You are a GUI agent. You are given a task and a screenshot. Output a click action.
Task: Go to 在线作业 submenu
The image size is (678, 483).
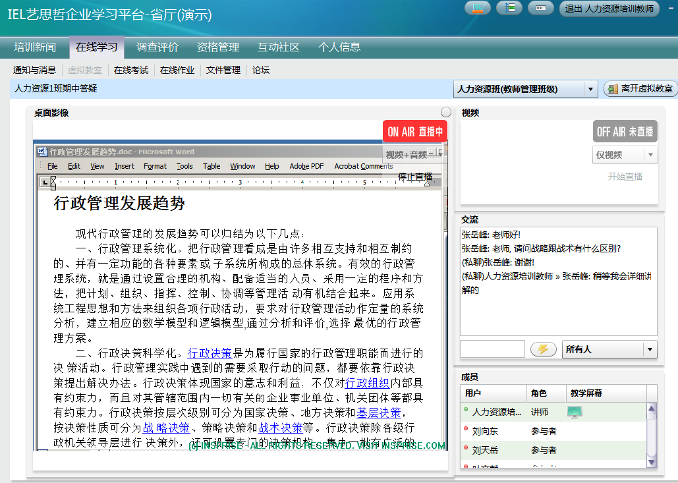(177, 70)
